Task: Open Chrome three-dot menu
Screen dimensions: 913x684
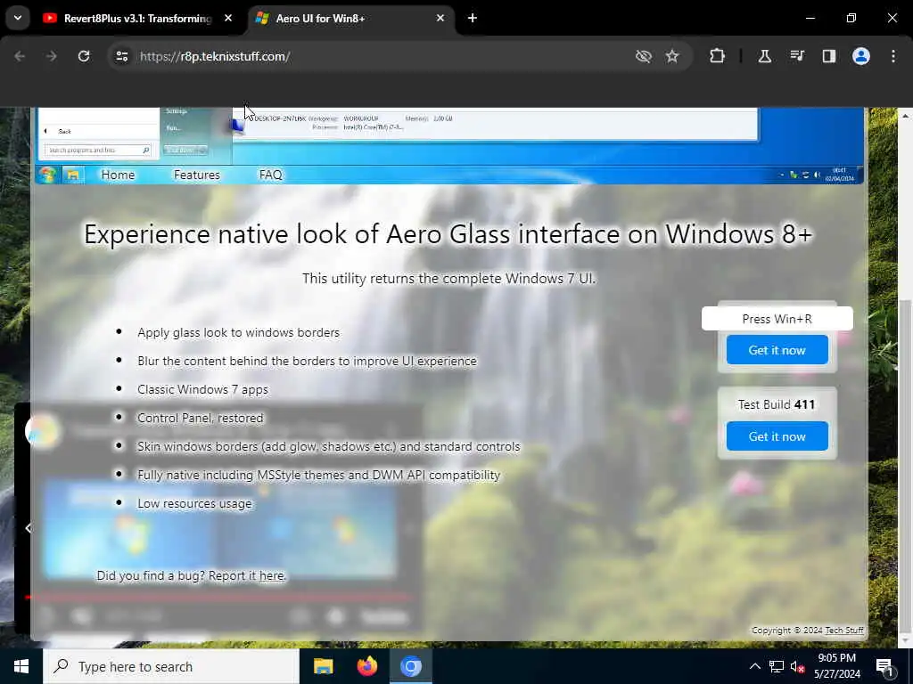Action: coord(893,56)
